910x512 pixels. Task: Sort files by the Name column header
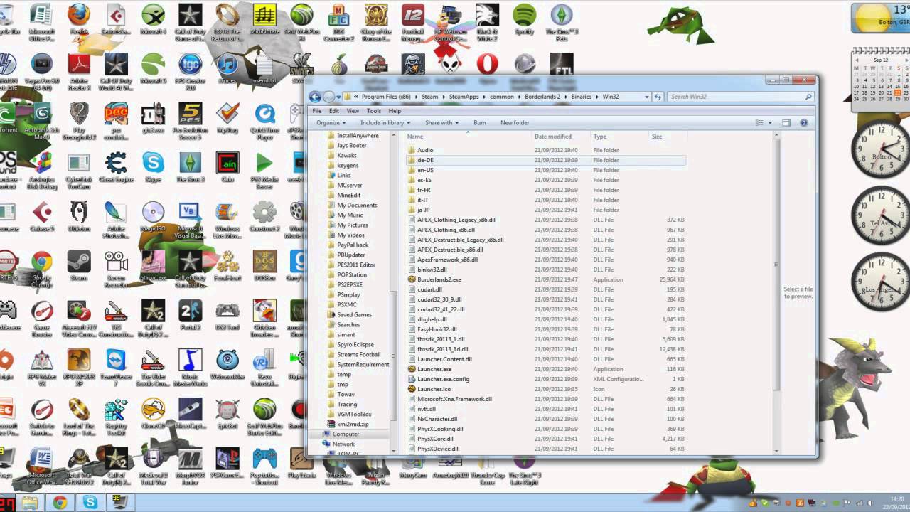pyautogui.click(x=467, y=137)
